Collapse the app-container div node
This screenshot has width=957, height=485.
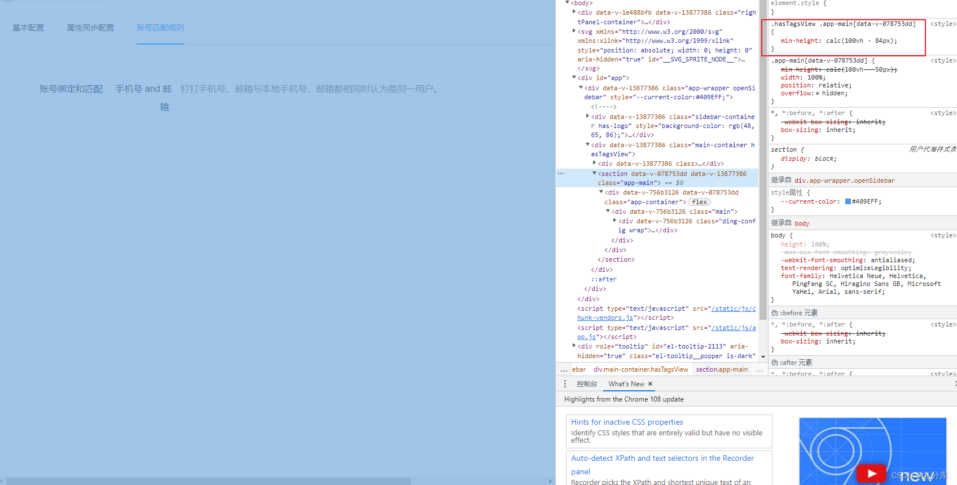pos(602,192)
